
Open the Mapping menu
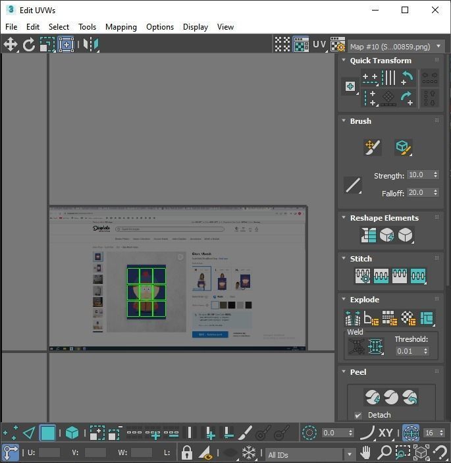pyautogui.click(x=121, y=27)
